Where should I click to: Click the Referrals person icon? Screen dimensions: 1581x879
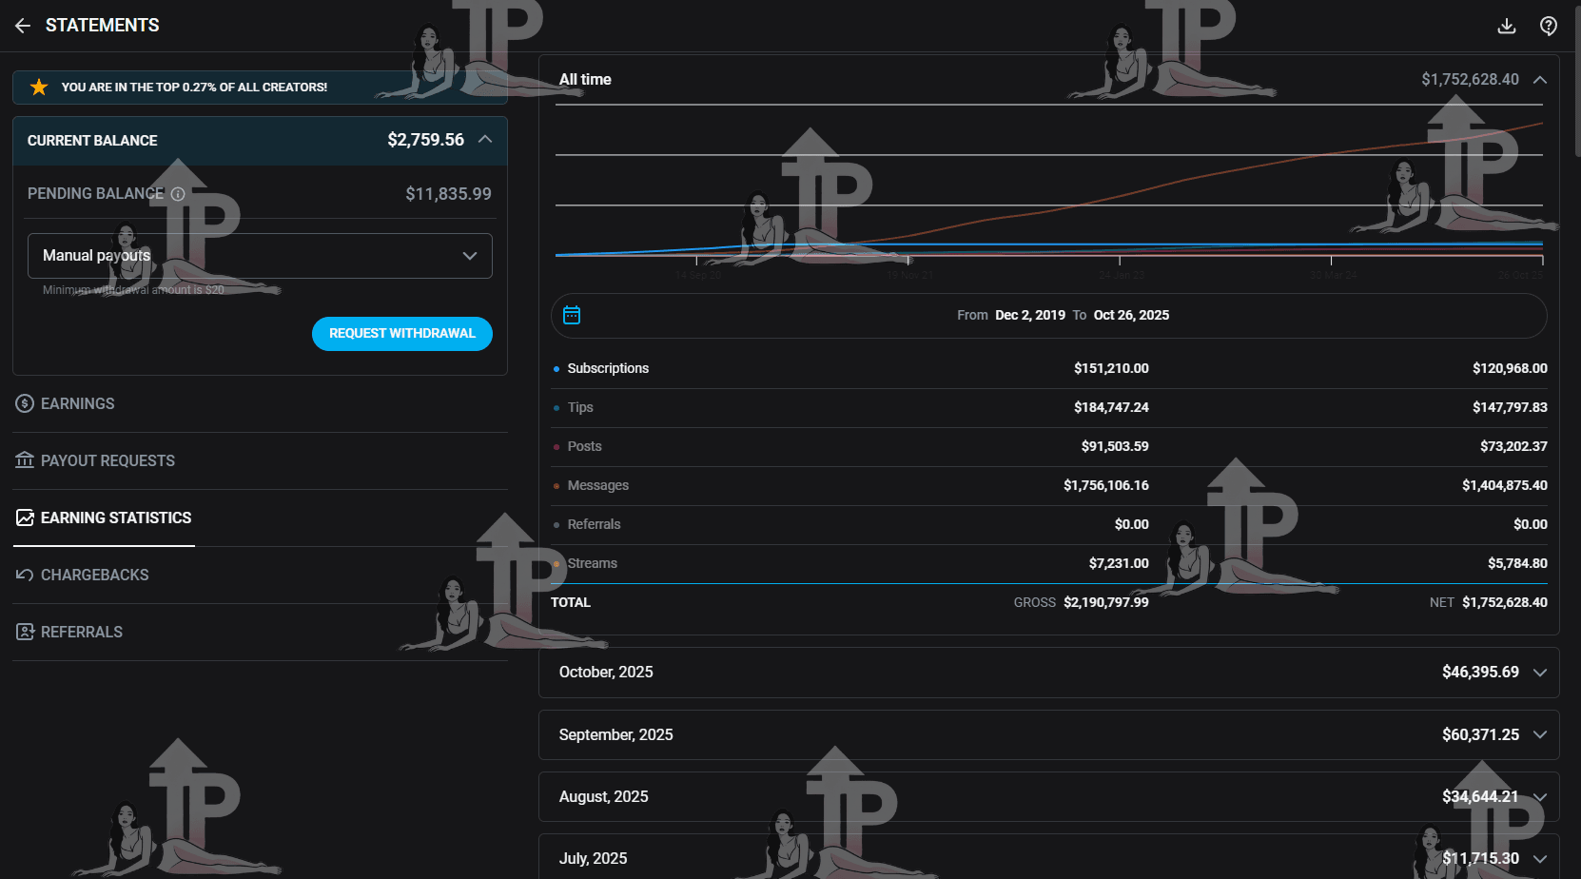[x=24, y=632]
